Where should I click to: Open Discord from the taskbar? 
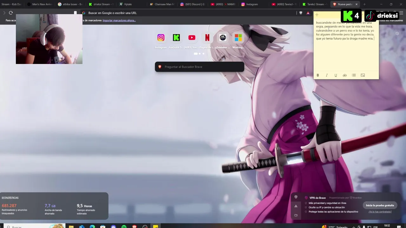[114, 227]
